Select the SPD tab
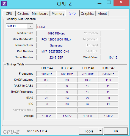The image size is (130, 136). tap(72, 13)
